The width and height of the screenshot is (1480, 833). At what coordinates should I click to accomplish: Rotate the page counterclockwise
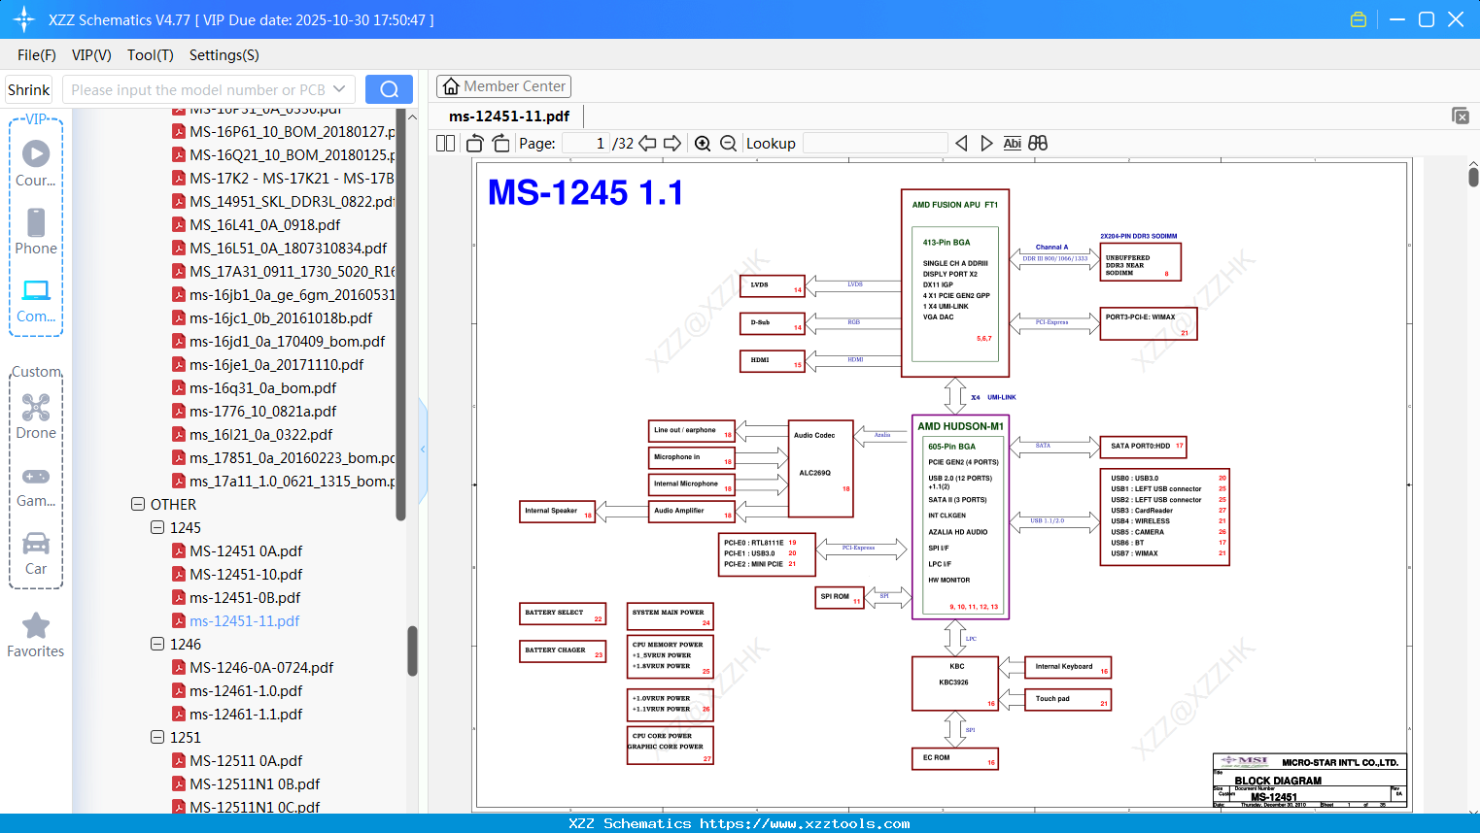coord(475,144)
